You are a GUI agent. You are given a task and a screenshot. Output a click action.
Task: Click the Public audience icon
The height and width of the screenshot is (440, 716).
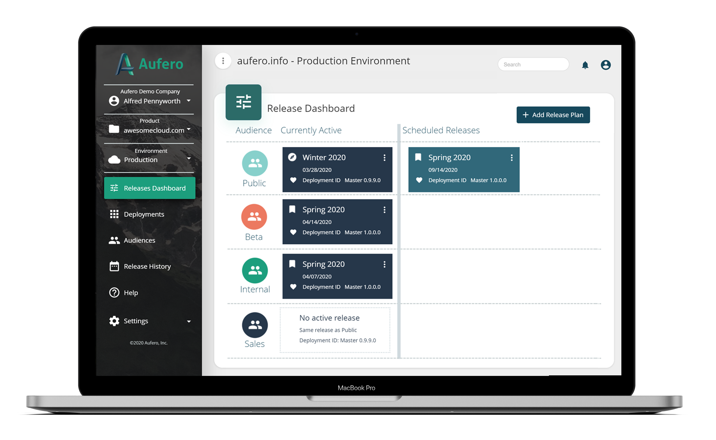coord(255,164)
